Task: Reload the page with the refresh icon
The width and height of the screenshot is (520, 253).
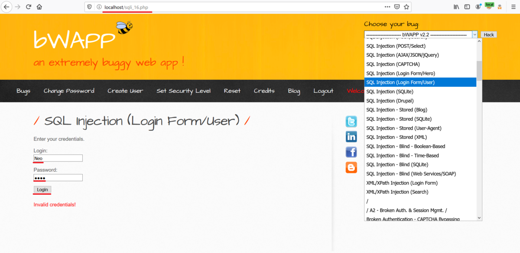Action: pyautogui.click(x=29, y=7)
